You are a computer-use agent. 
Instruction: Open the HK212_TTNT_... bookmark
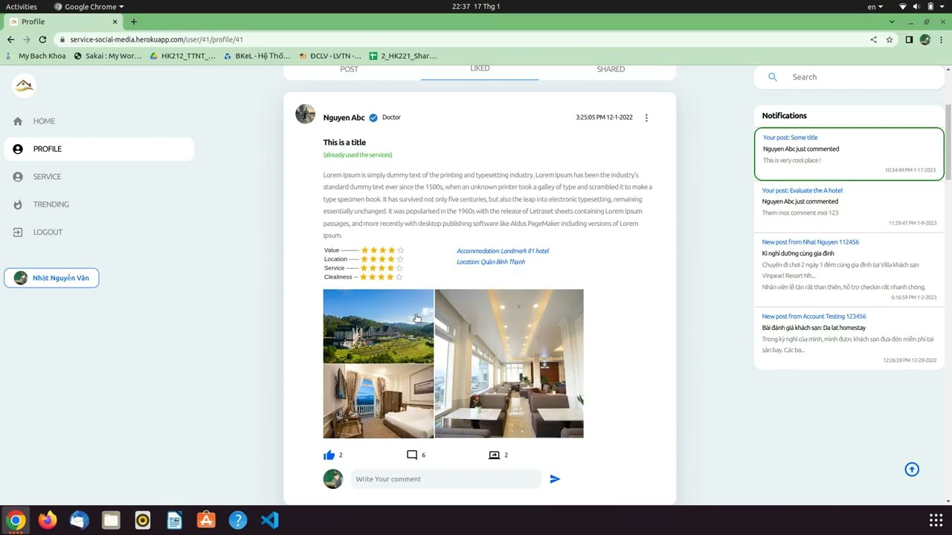[182, 56]
